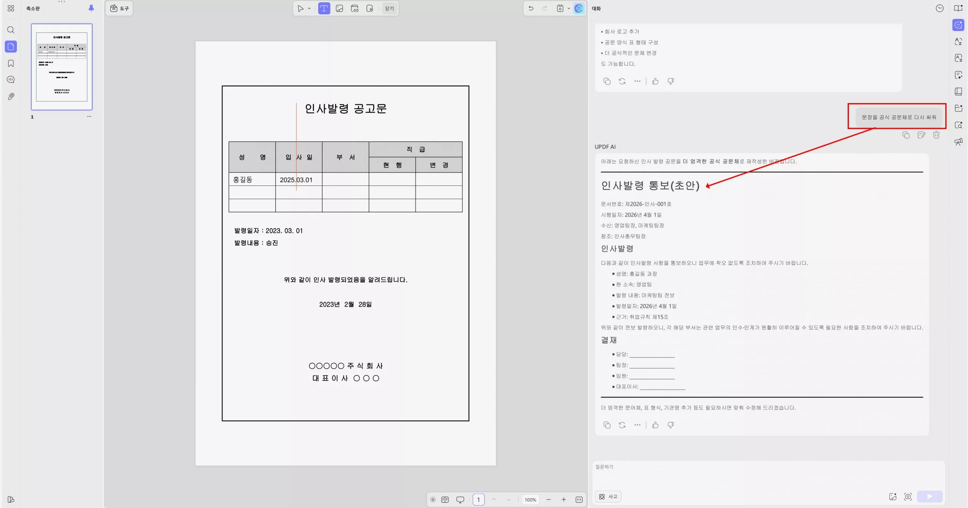Decrease zoom with the minus control

pos(548,499)
